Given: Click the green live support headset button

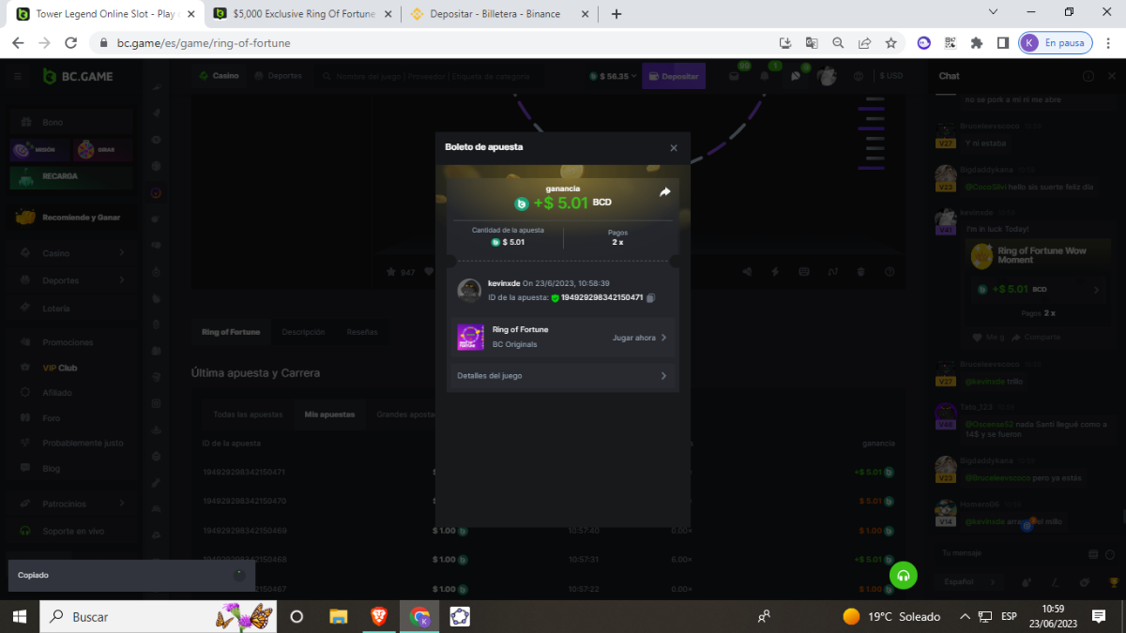Looking at the screenshot, I should coord(903,576).
